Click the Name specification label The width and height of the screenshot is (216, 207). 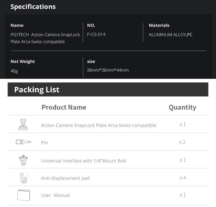tap(17, 25)
